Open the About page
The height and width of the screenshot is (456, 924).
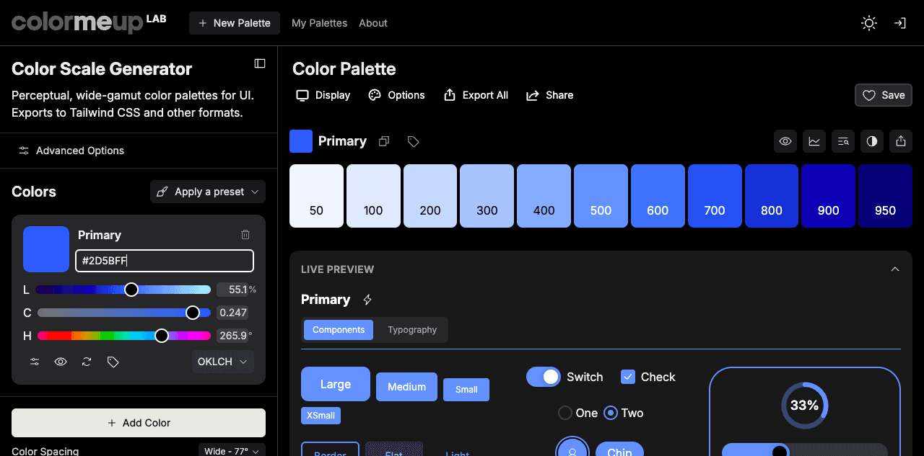pos(373,23)
